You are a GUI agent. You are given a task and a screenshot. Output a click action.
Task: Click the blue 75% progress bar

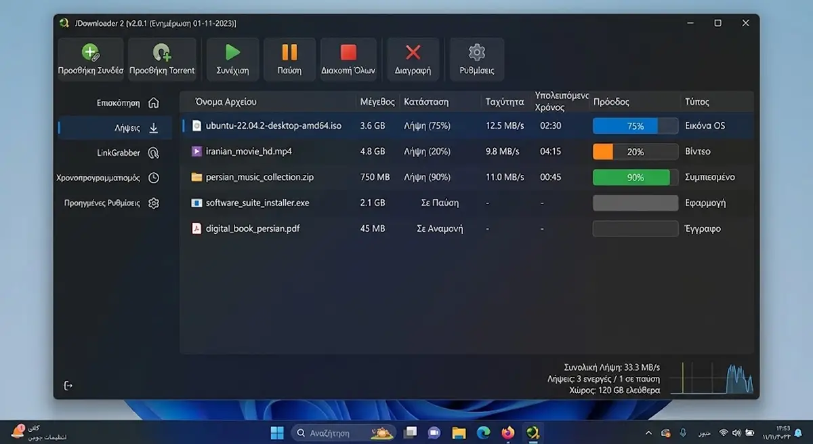pos(635,125)
